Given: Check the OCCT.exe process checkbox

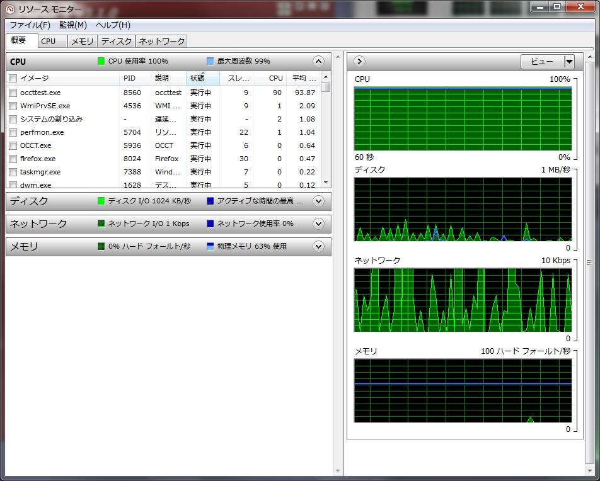Looking at the screenshot, I should (x=13, y=145).
